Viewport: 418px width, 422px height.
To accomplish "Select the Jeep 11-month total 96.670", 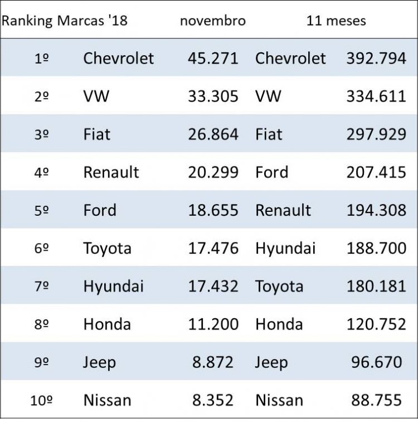I will pyautogui.click(x=376, y=362).
